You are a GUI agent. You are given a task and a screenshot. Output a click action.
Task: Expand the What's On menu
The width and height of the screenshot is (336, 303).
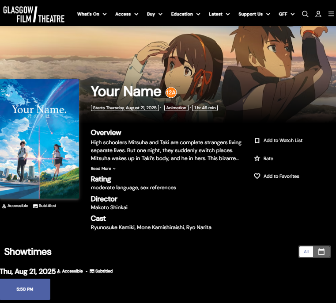tap(92, 14)
